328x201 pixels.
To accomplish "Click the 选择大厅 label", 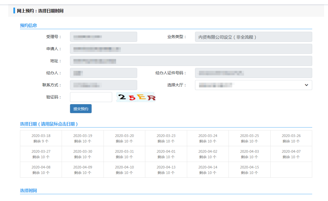I will [176, 85].
